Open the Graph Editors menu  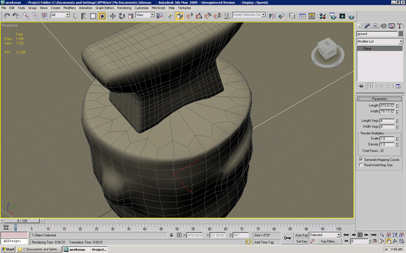(105, 7)
